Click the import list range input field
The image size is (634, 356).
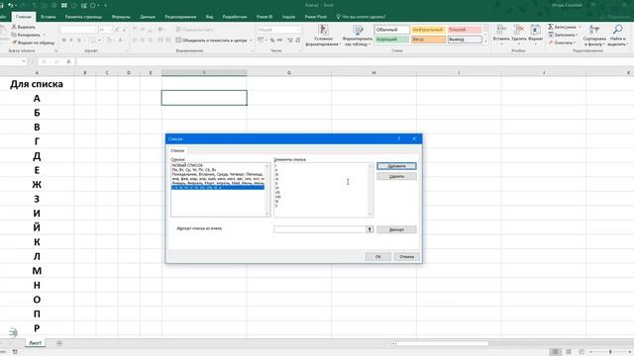[320, 229]
